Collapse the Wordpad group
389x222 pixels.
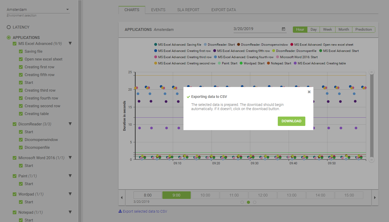(x=70, y=194)
